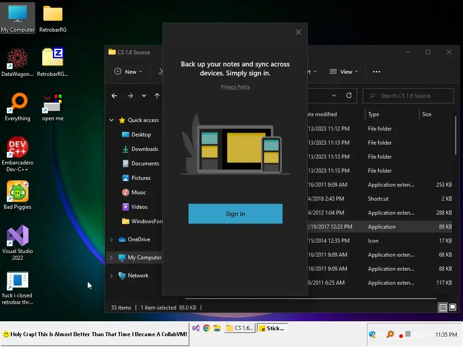Viewport: 463px width, 347px height.
Task: Select OneDrive in navigation pane
Action: (134, 239)
